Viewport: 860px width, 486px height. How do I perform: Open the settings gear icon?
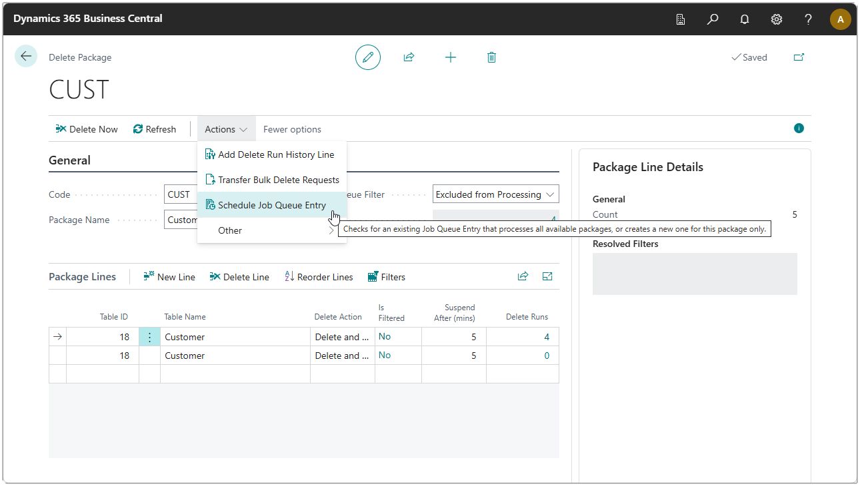tap(777, 19)
